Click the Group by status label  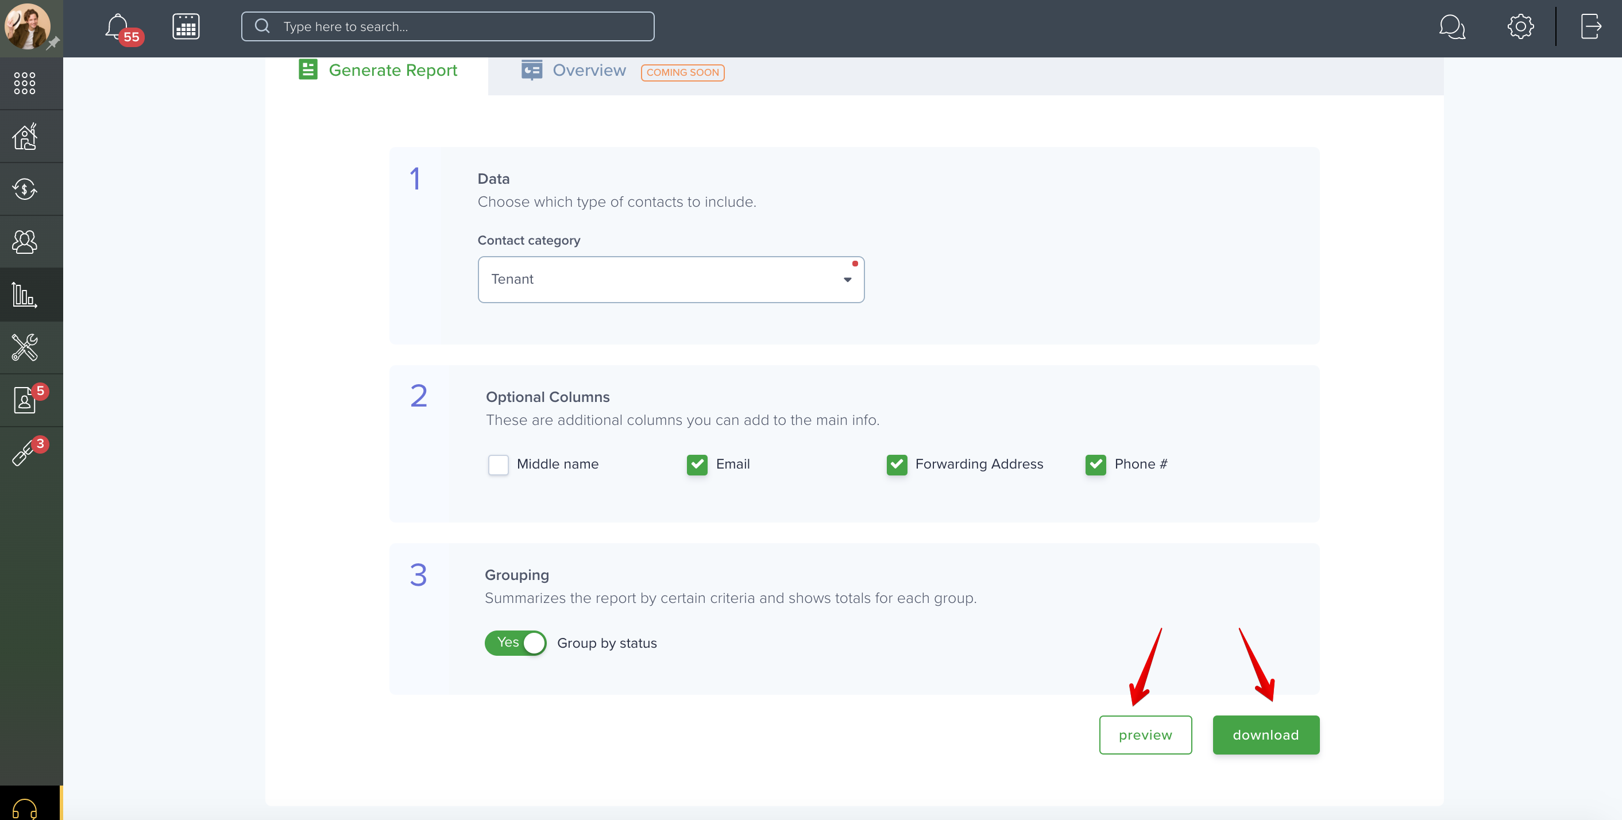click(607, 643)
